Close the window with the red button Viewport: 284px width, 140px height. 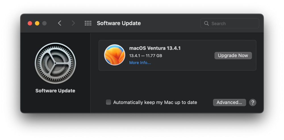30,23
